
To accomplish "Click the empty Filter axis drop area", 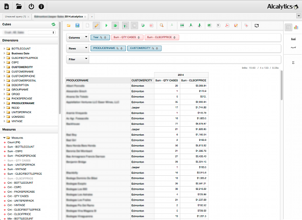I will [x=184, y=59].
